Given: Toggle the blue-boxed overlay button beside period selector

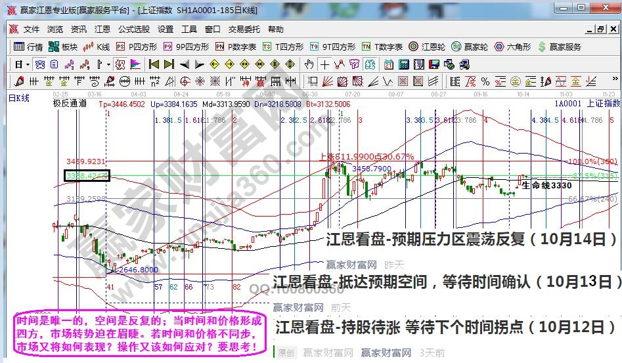Looking at the screenshot, I should tap(39, 64).
